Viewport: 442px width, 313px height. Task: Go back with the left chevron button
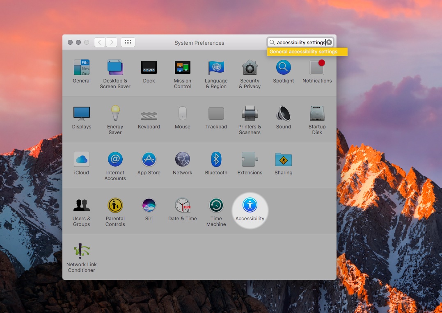click(100, 42)
